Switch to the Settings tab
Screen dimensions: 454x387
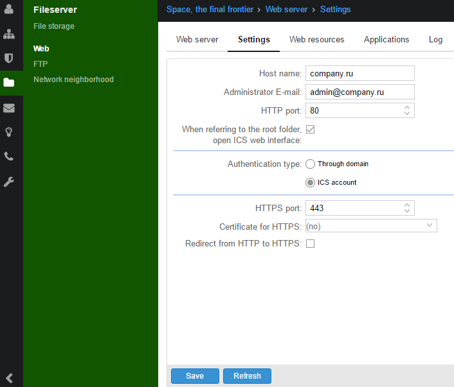[x=253, y=40]
